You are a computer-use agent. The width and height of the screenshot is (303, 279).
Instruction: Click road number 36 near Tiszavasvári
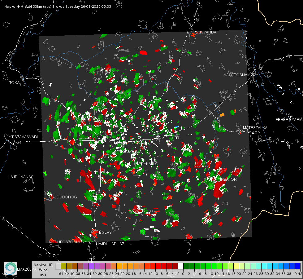[19, 143]
